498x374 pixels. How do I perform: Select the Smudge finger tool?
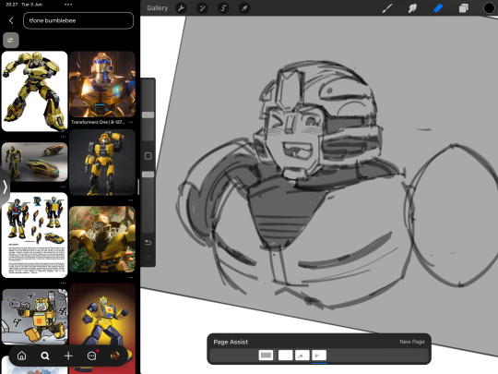pos(412,8)
